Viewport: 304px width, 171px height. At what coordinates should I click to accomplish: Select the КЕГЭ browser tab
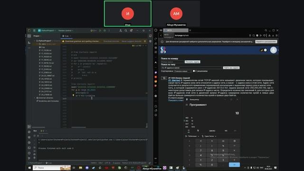tap(175, 30)
